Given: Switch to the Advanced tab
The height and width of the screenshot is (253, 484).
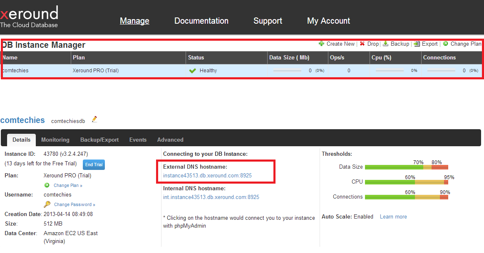Looking at the screenshot, I should coord(170,140).
